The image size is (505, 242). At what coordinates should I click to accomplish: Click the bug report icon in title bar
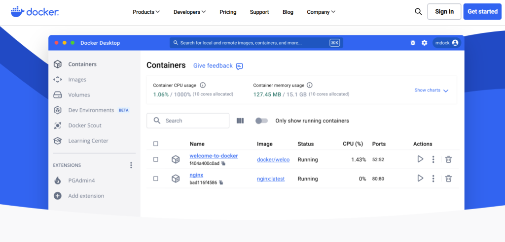pyautogui.click(x=413, y=43)
